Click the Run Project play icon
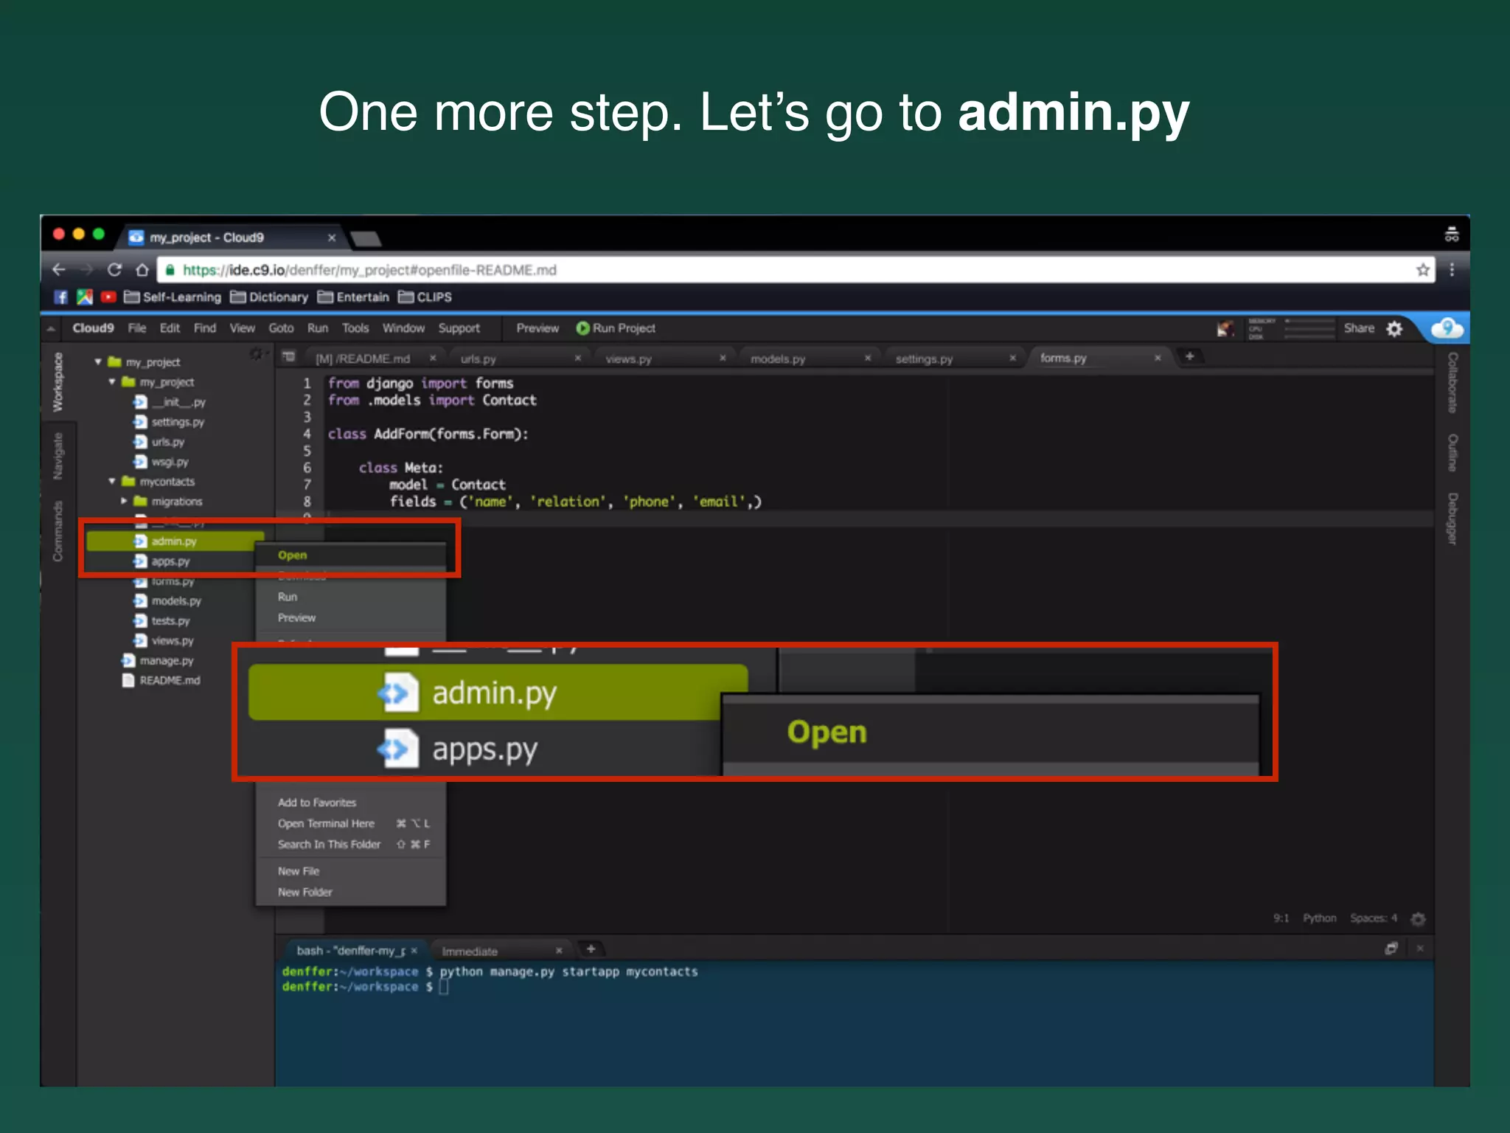1510x1133 pixels. pos(582,328)
